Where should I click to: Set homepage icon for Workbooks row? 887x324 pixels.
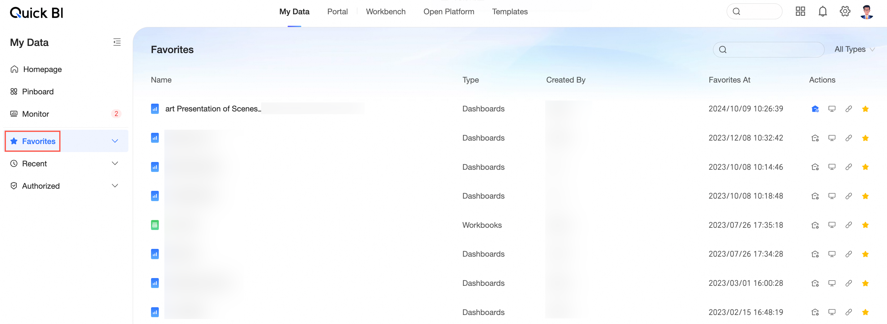click(x=815, y=225)
